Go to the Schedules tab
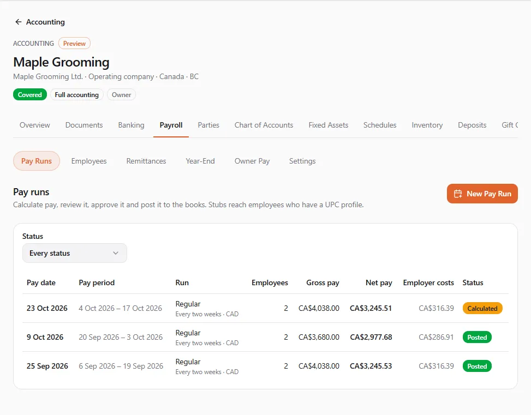 (380, 125)
